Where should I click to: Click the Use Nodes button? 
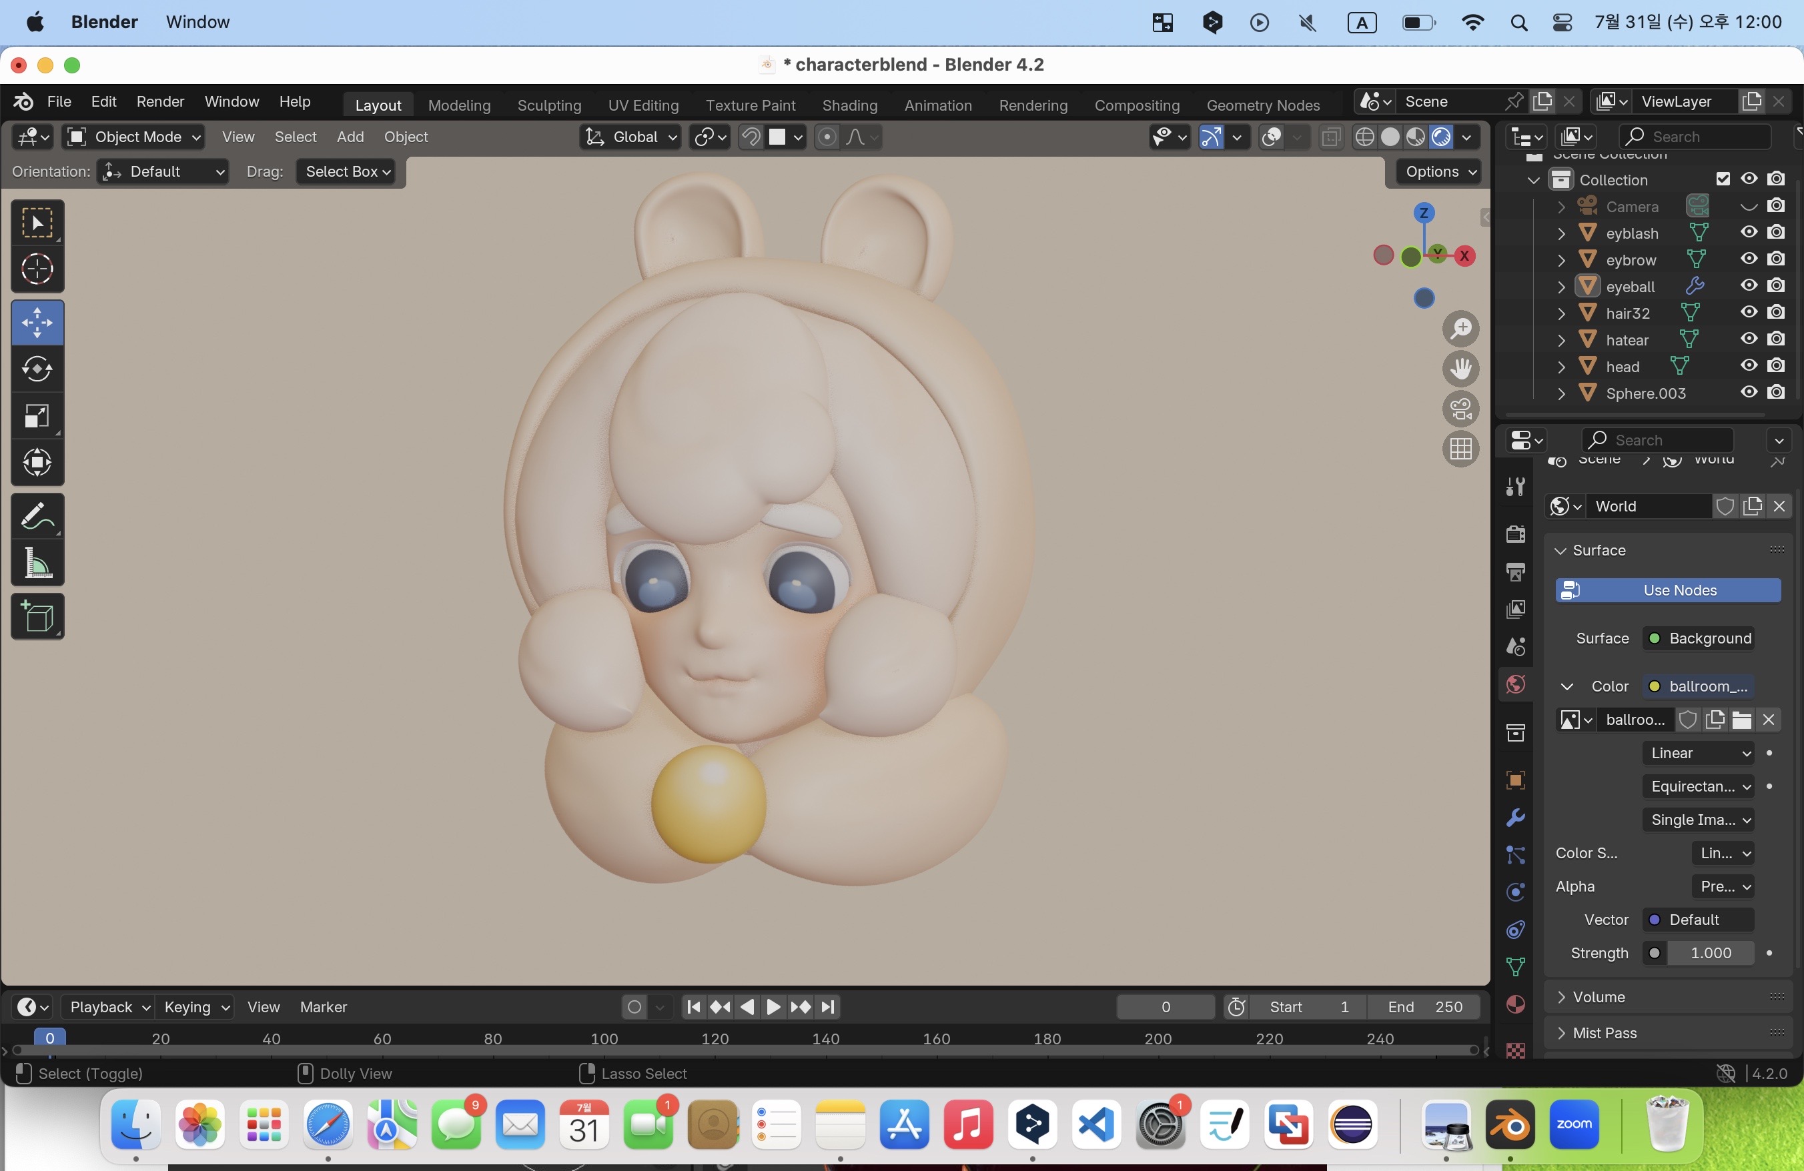pyautogui.click(x=1667, y=590)
